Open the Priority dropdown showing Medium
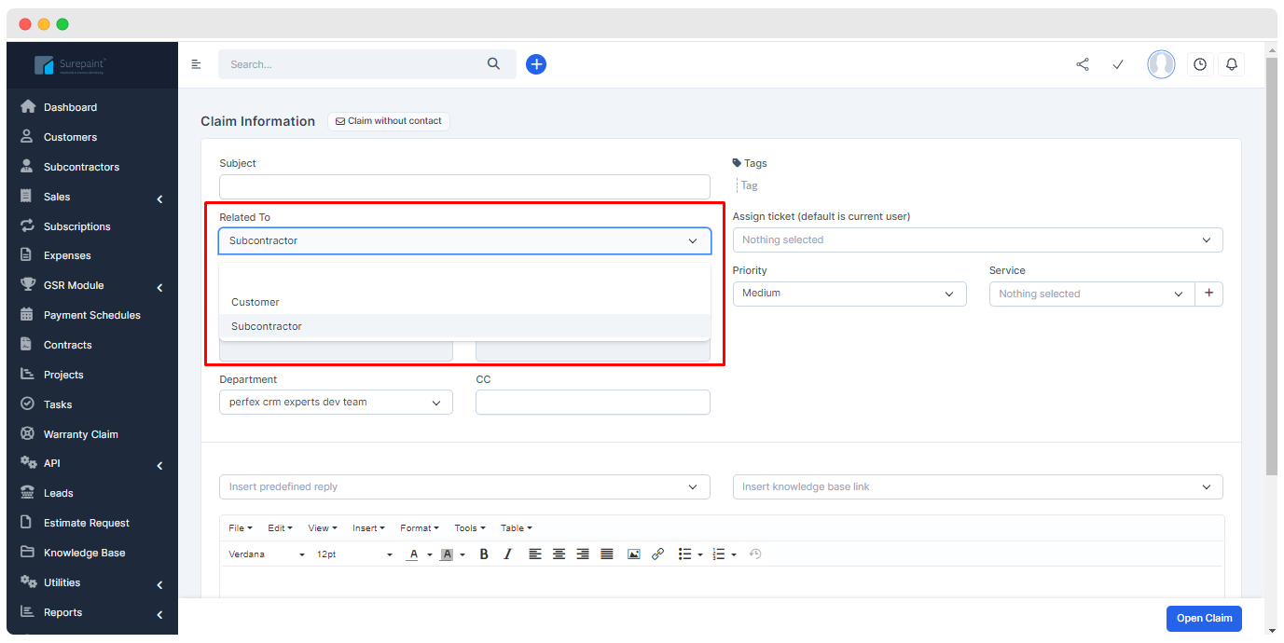 [x=849, y=293]
